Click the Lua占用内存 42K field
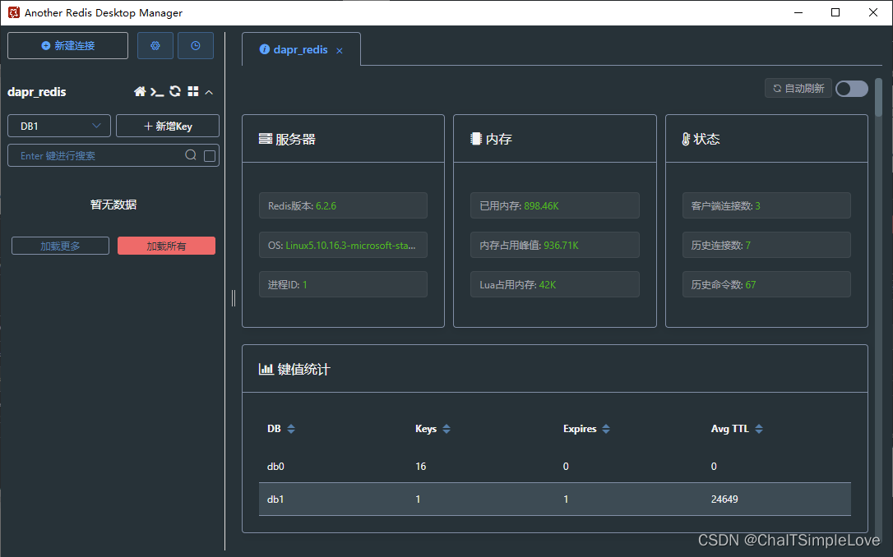Image resolution: width=893 pixels, height=557 pixels. 555,284
